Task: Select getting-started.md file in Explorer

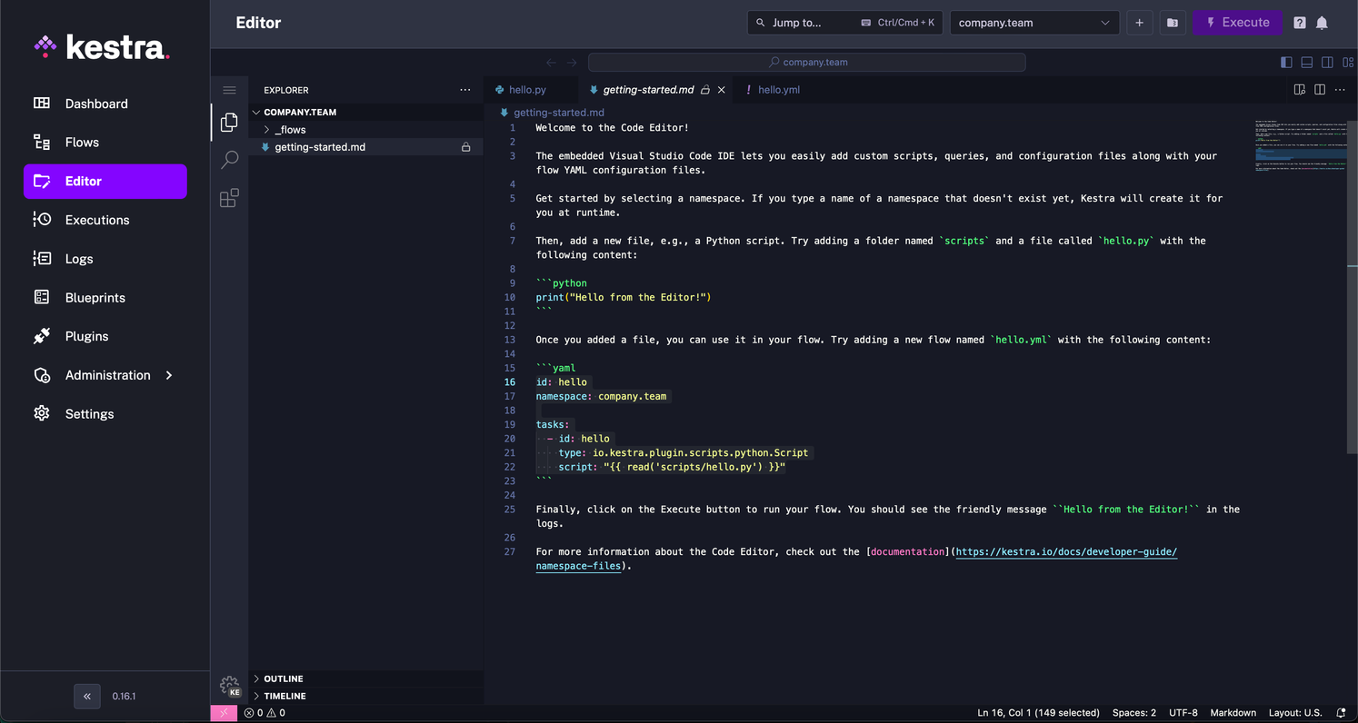Action: tap(366, 147)
